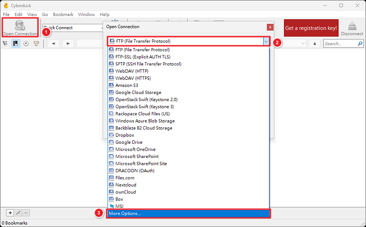Open the Help menu

(x=105, y=15)
